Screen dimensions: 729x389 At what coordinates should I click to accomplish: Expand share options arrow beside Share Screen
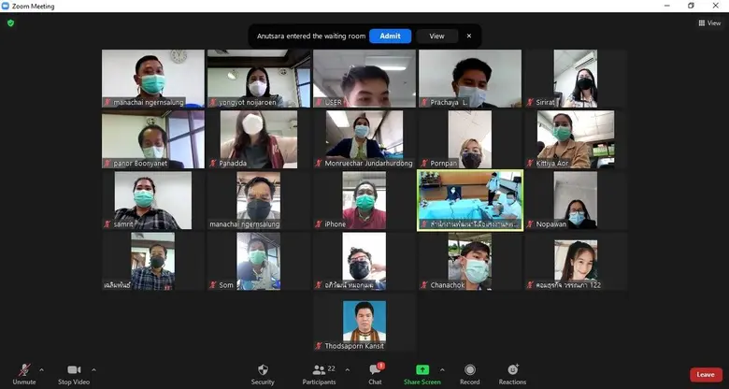tap(442, 369)
